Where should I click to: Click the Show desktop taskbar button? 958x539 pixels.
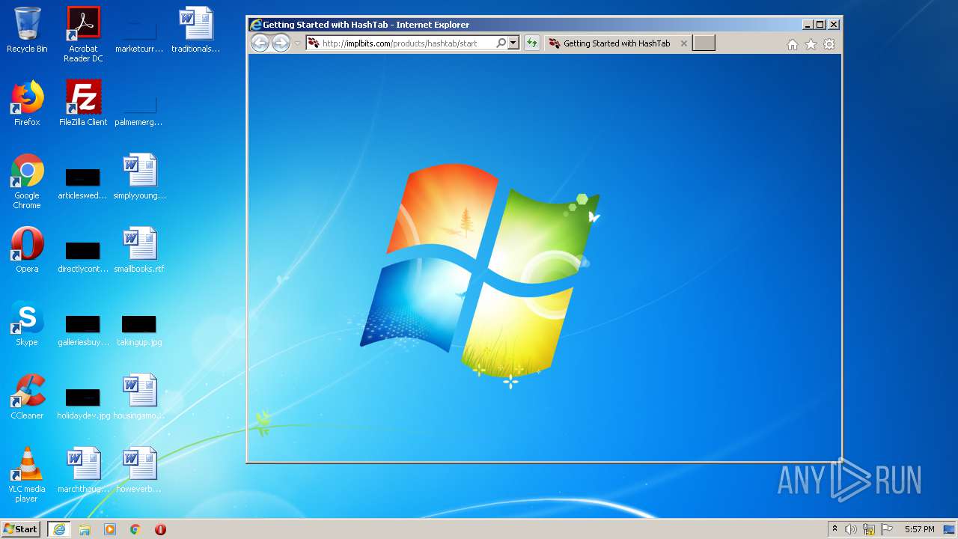click(x=949, y=529)
